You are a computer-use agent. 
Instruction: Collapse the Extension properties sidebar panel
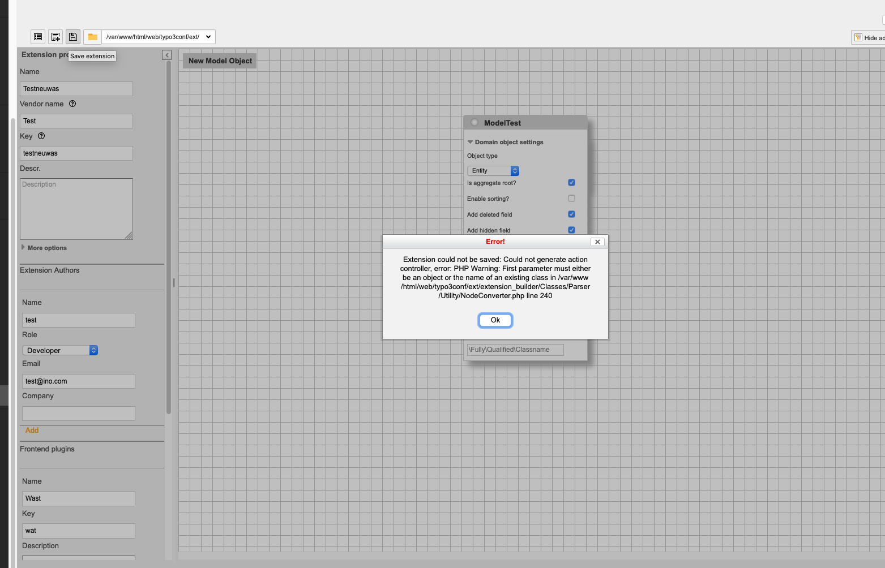[166, 55]
